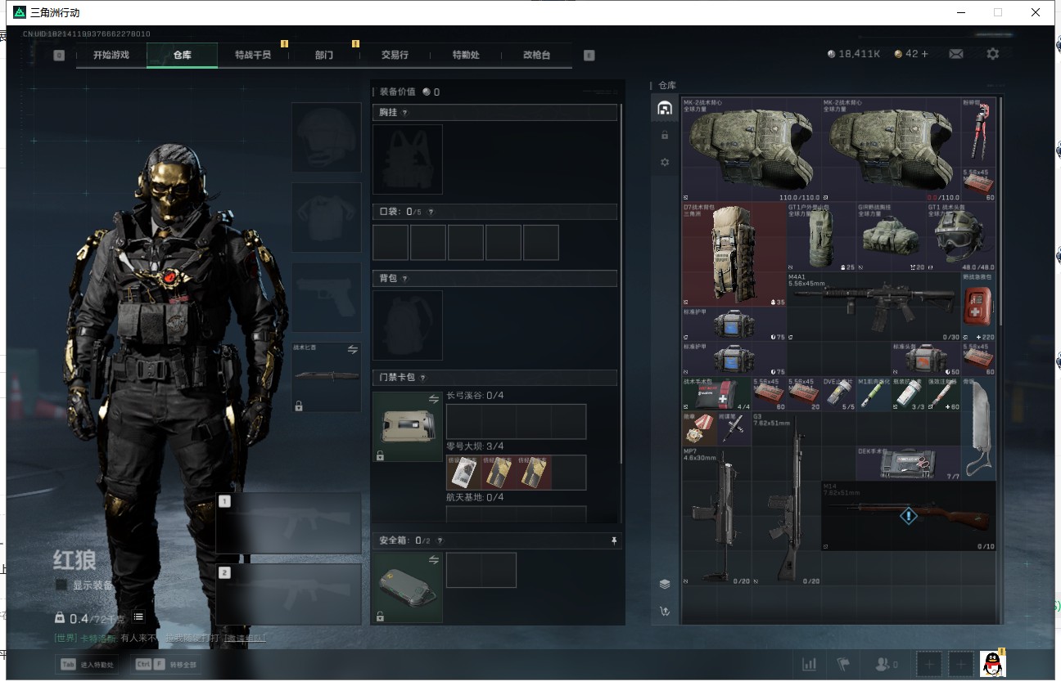Screen dimensions: 1061x686
Task: Select the 战术手术包 item 4/4
Action: 717,393
